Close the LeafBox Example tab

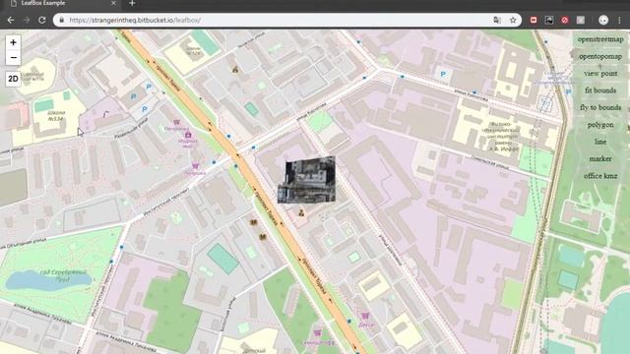click(x=113, y=3)
